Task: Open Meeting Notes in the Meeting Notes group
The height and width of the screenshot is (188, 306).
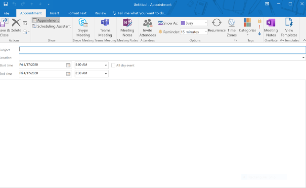Action: point(127,28)
